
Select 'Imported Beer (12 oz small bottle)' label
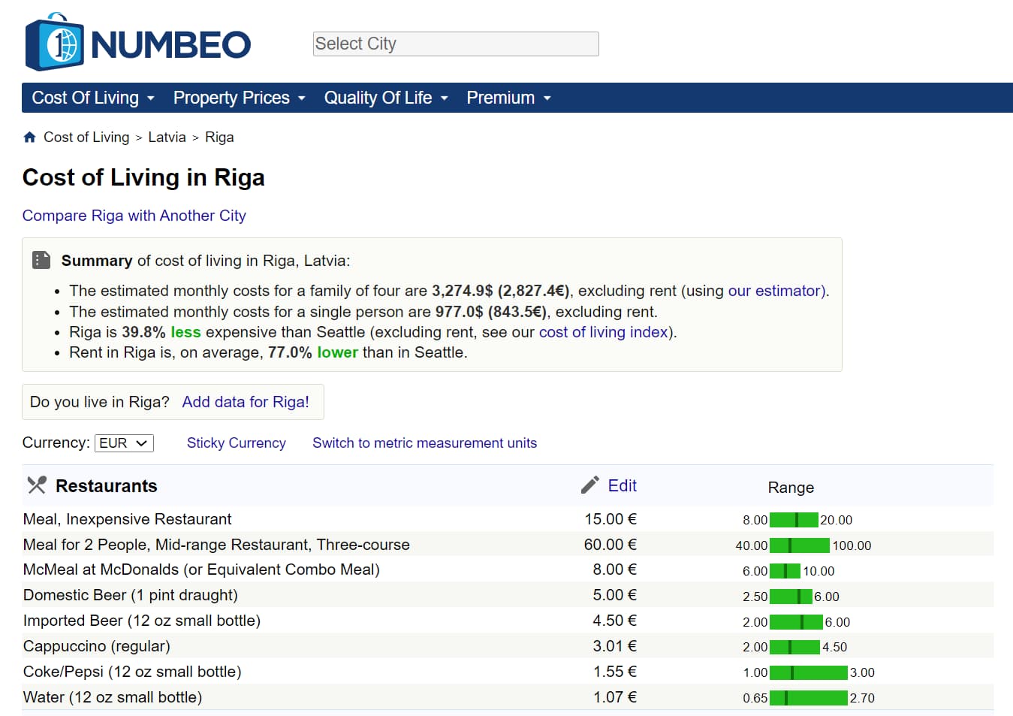[x=142, y=621]
